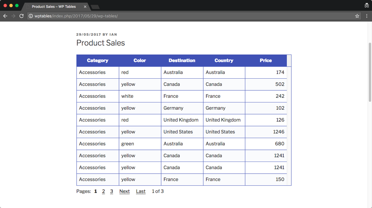Sort by the Destination column header

tap(182, 60)
